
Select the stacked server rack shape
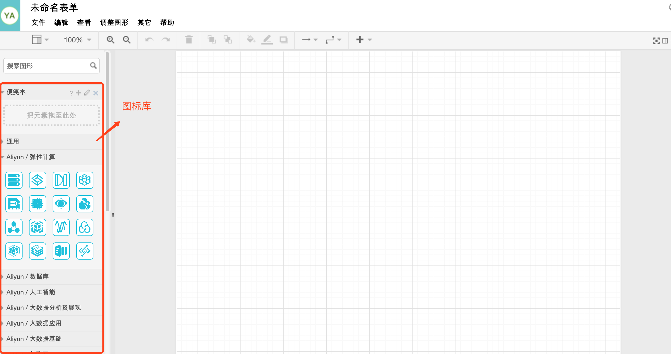14,180
